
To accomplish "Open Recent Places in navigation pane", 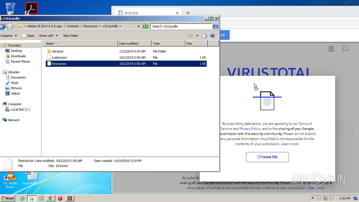I will [x=20, y=61].
